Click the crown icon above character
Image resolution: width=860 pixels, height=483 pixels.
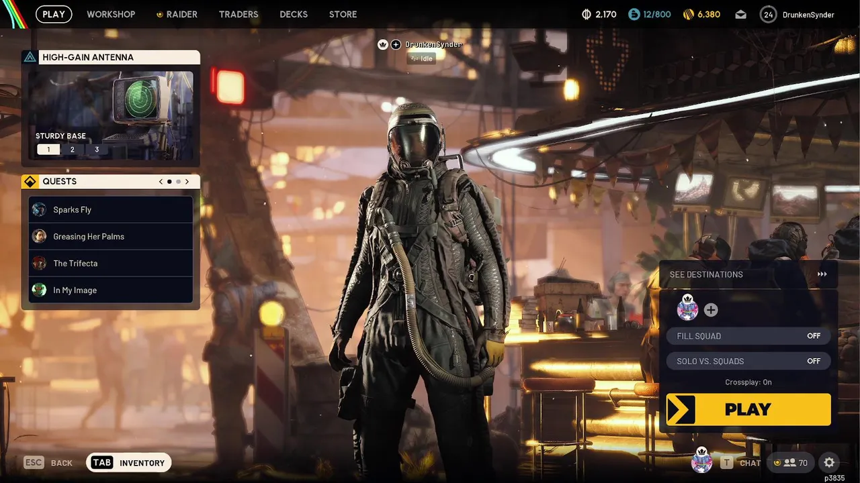point(383,44)
